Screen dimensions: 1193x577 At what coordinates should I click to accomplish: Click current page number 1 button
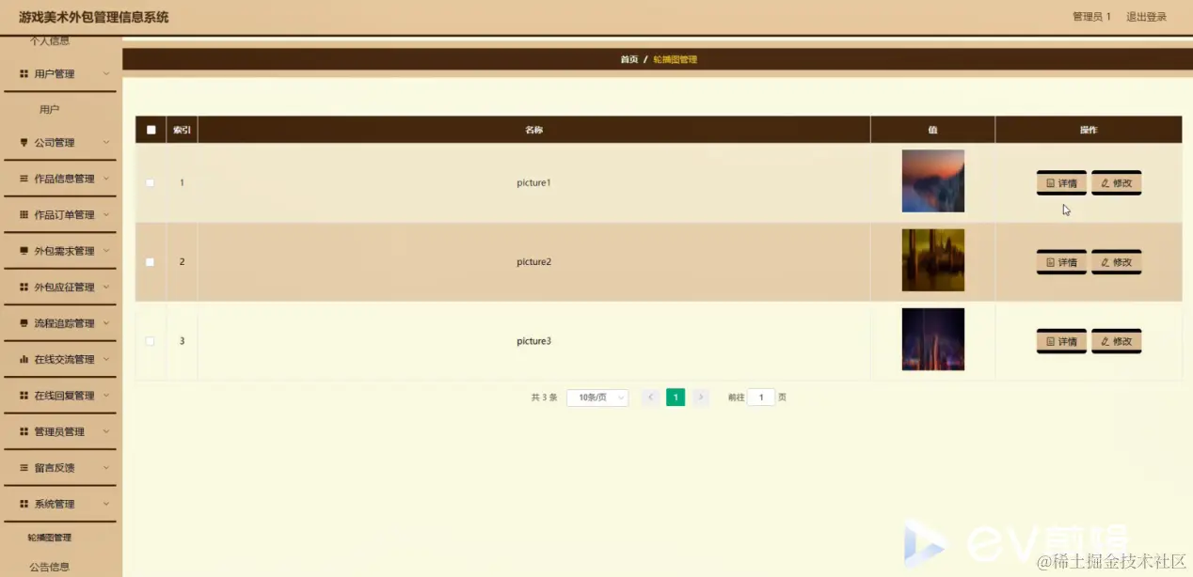pos(676,398)
